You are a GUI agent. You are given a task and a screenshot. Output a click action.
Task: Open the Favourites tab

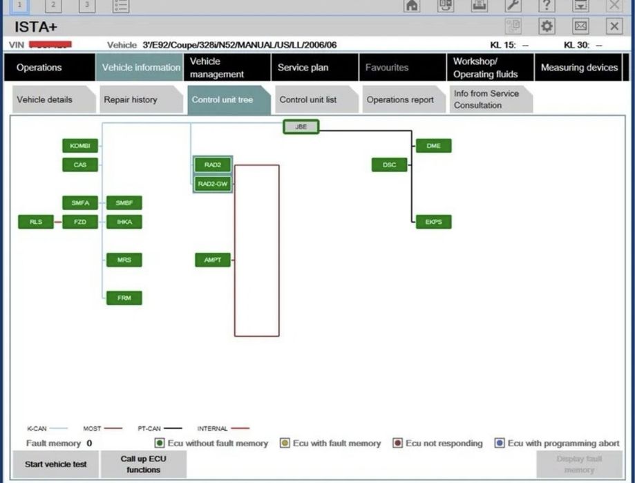402,67
